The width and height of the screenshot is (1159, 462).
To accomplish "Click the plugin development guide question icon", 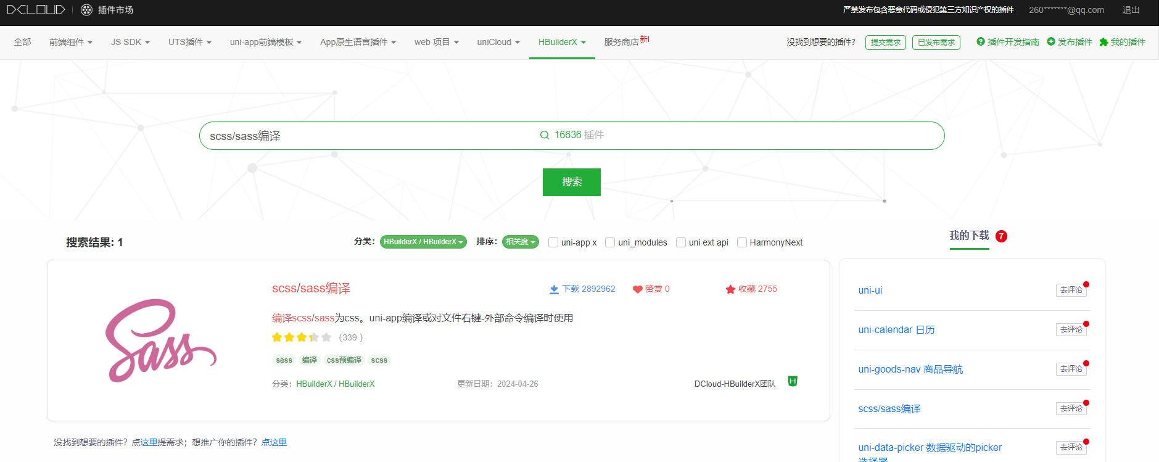I will tap(980, 42).
